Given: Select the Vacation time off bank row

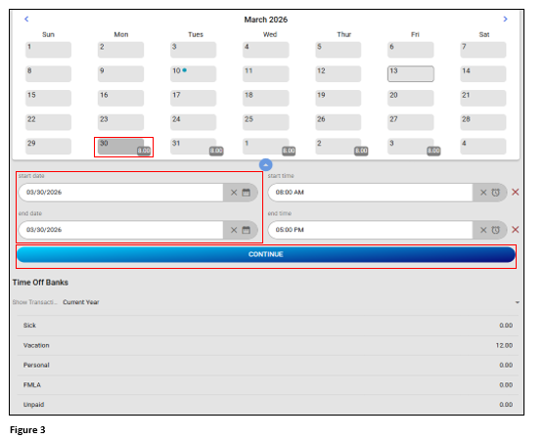Looking at the screenshot, I should (268, 345).
